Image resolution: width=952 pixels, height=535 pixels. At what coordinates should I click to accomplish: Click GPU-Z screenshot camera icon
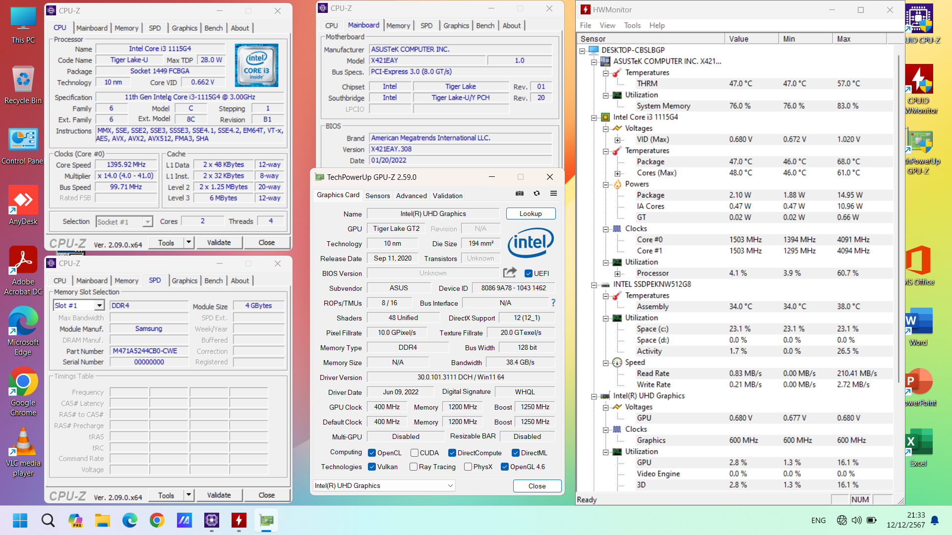pyautogui.click(x=520, y=194)
